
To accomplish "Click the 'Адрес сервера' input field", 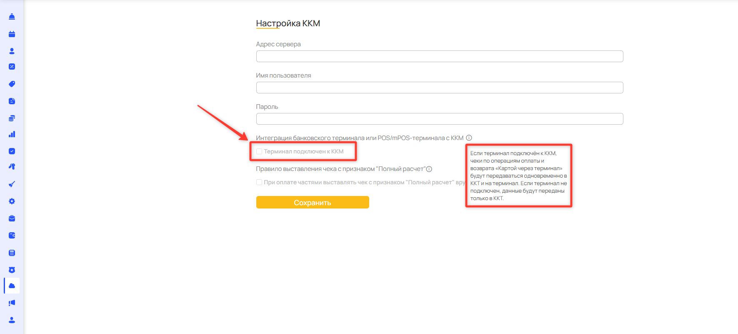I will (439, 56).
